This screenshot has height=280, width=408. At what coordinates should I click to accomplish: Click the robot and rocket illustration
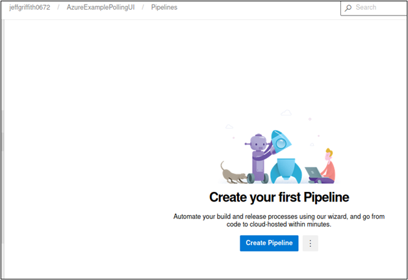click(x=279, y=146)
